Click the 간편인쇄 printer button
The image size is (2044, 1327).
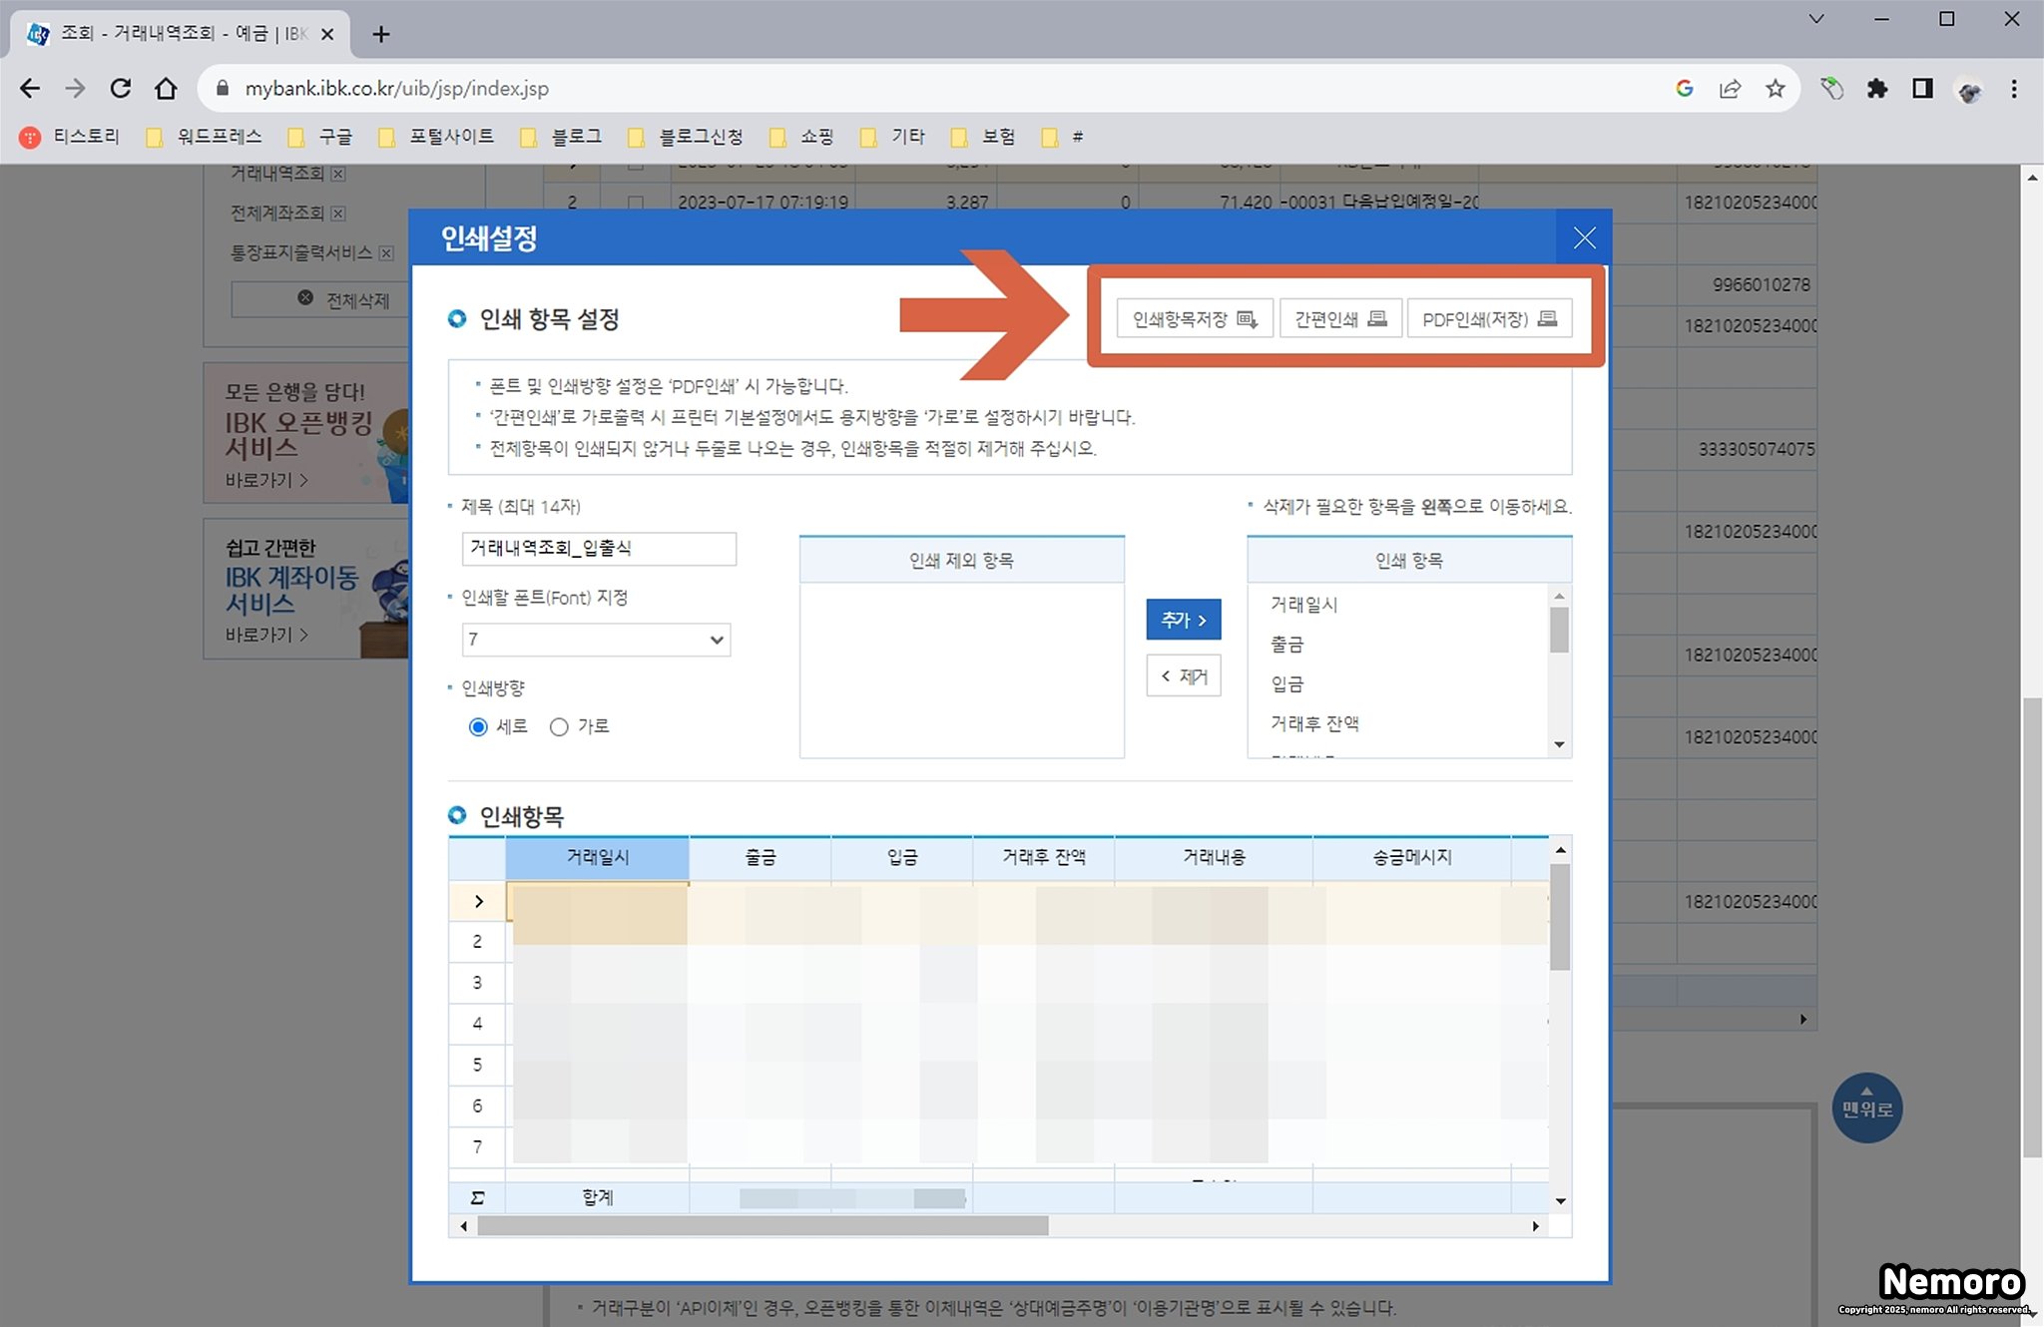click(x=1340, y=319)
